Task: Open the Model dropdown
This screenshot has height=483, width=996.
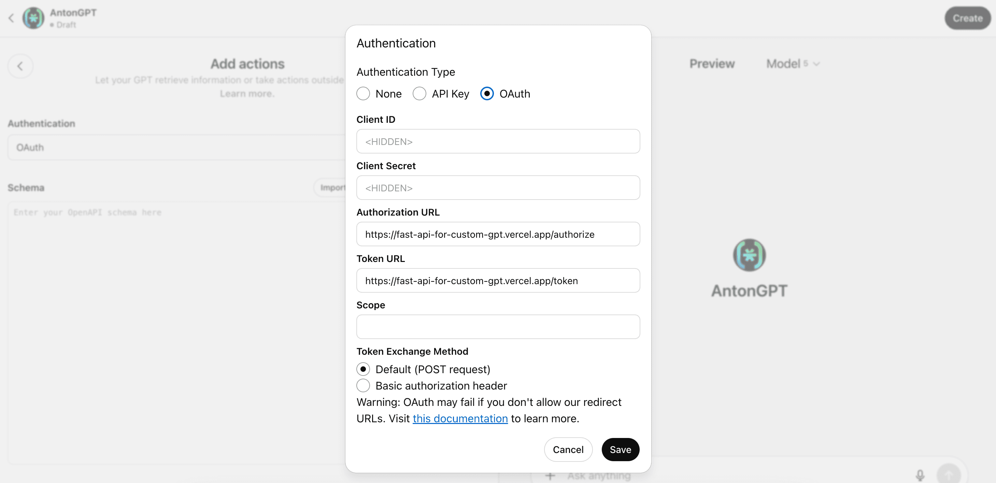Action: click(x=793, y=63)
